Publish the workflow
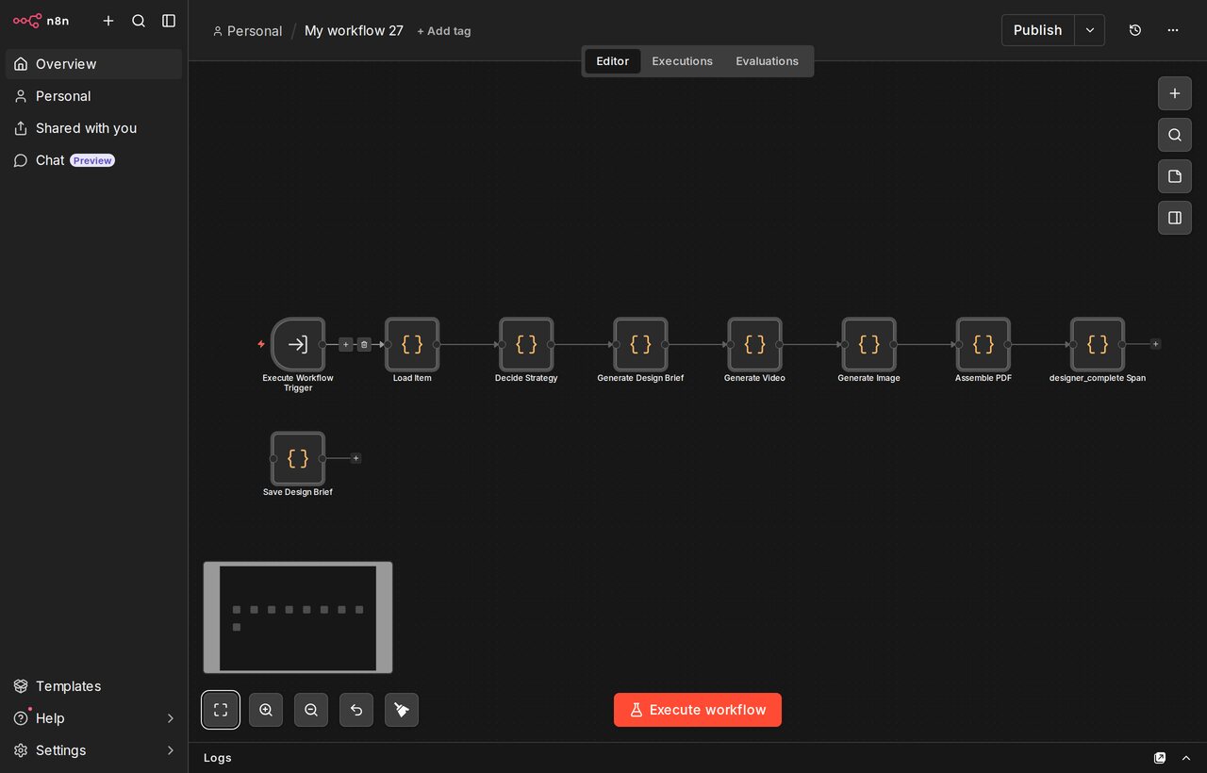Viewport: 1207px width, 773px height. click(x=1038, y=30)
